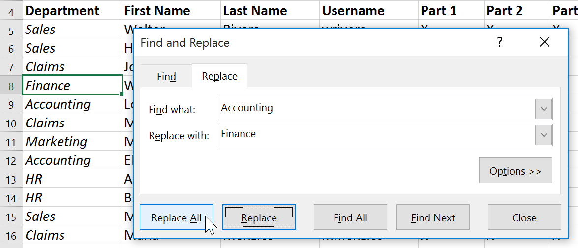Click the Help question mark icon
The image size is (578, 248).
tap(500, 42)
